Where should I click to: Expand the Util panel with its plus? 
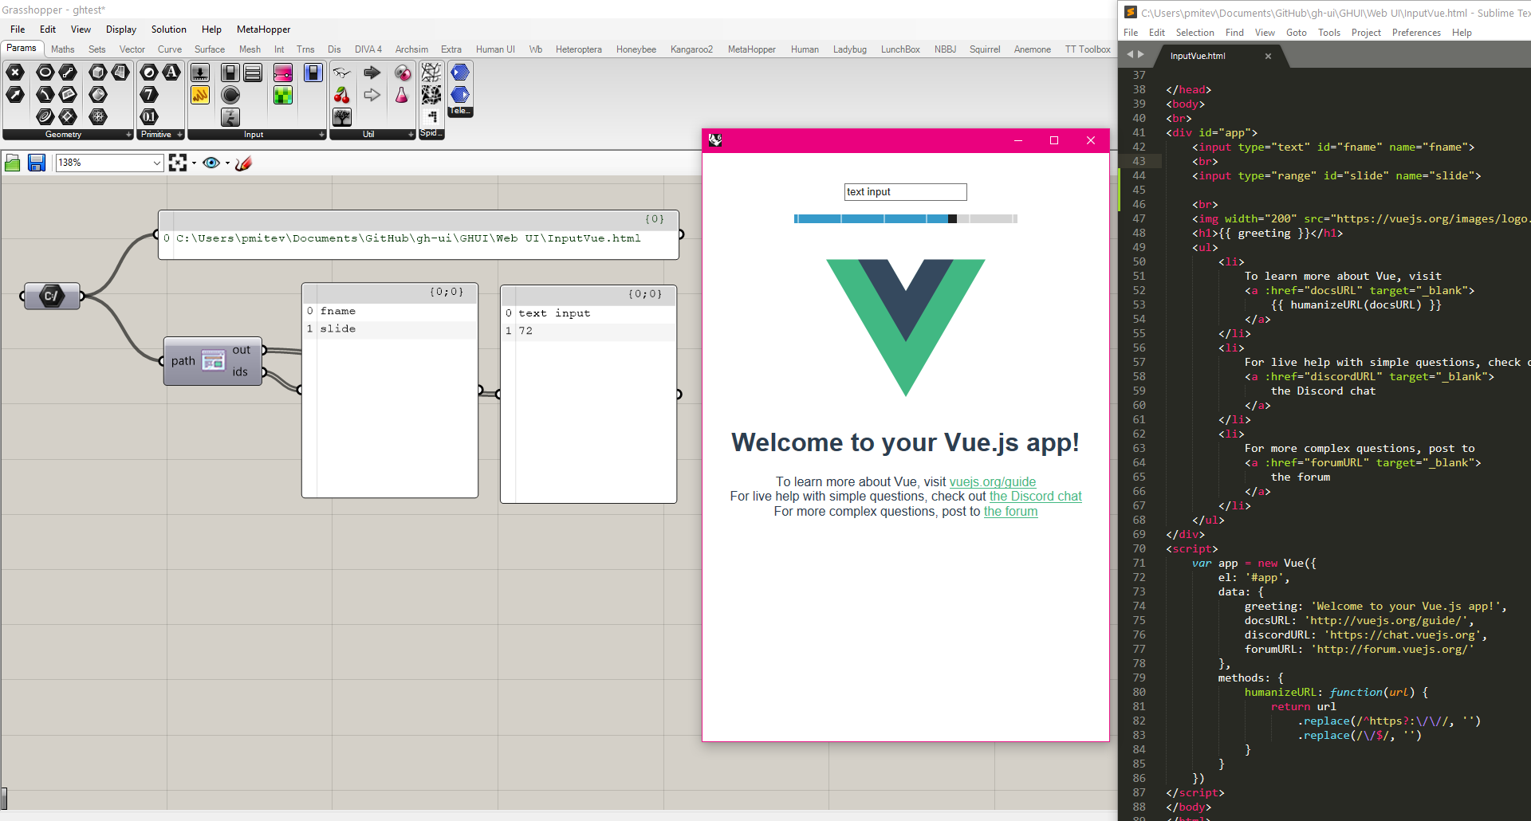(x=411, y=135)
